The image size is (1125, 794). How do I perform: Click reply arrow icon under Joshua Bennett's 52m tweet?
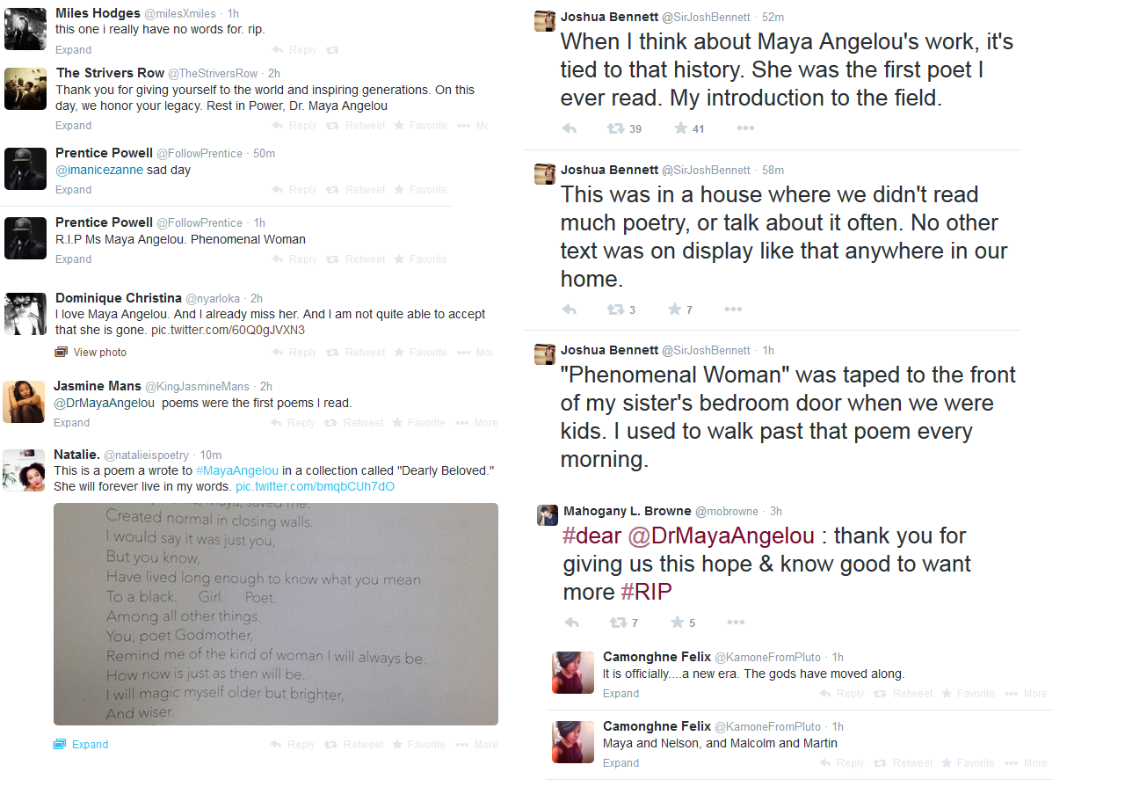pyautogui.click(x=570, y=128)
